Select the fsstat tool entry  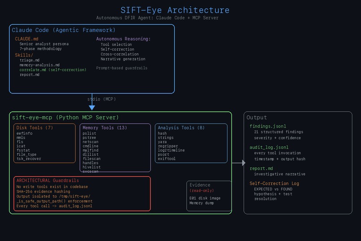[x=23, y=150]
